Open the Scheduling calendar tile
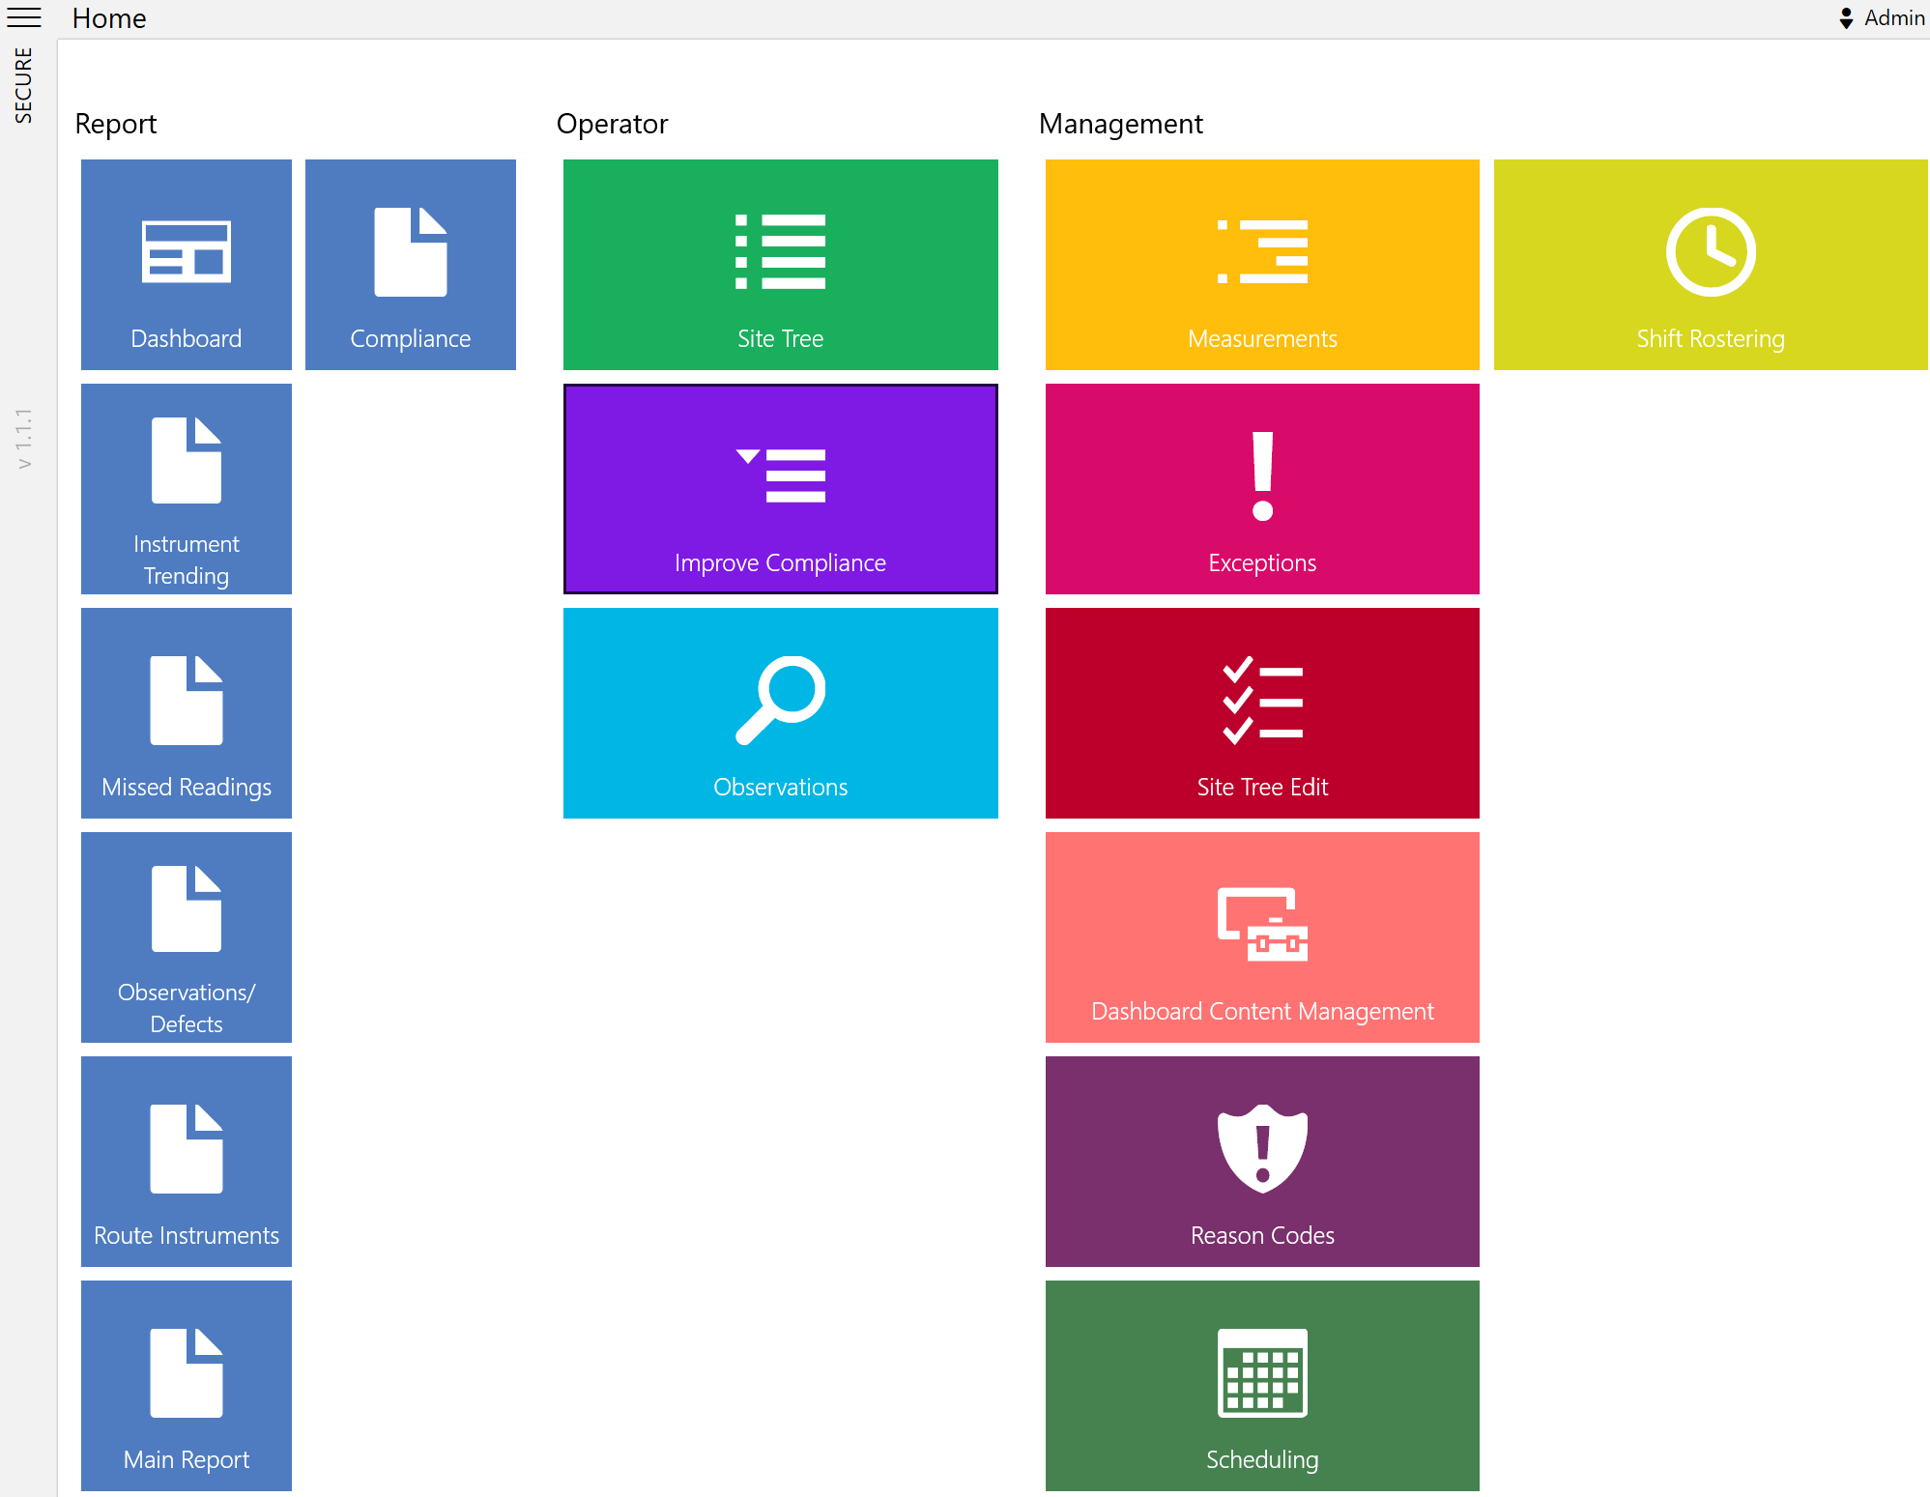Image resolution: width=1930 pixels, height=1497 pixels. click(x=1262, y=1386)
